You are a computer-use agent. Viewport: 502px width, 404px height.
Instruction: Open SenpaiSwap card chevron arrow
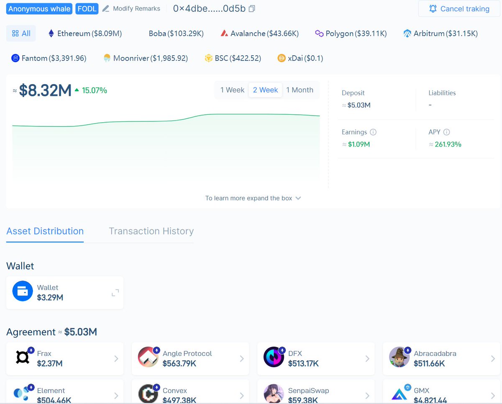click(367, 395)
